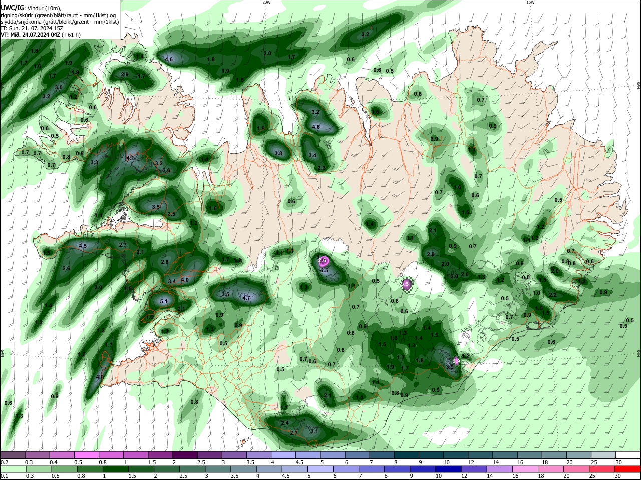641x480 pixels.
Task: Click the pink circular marker labeled 2.6
Action: (x=323, y=260)
